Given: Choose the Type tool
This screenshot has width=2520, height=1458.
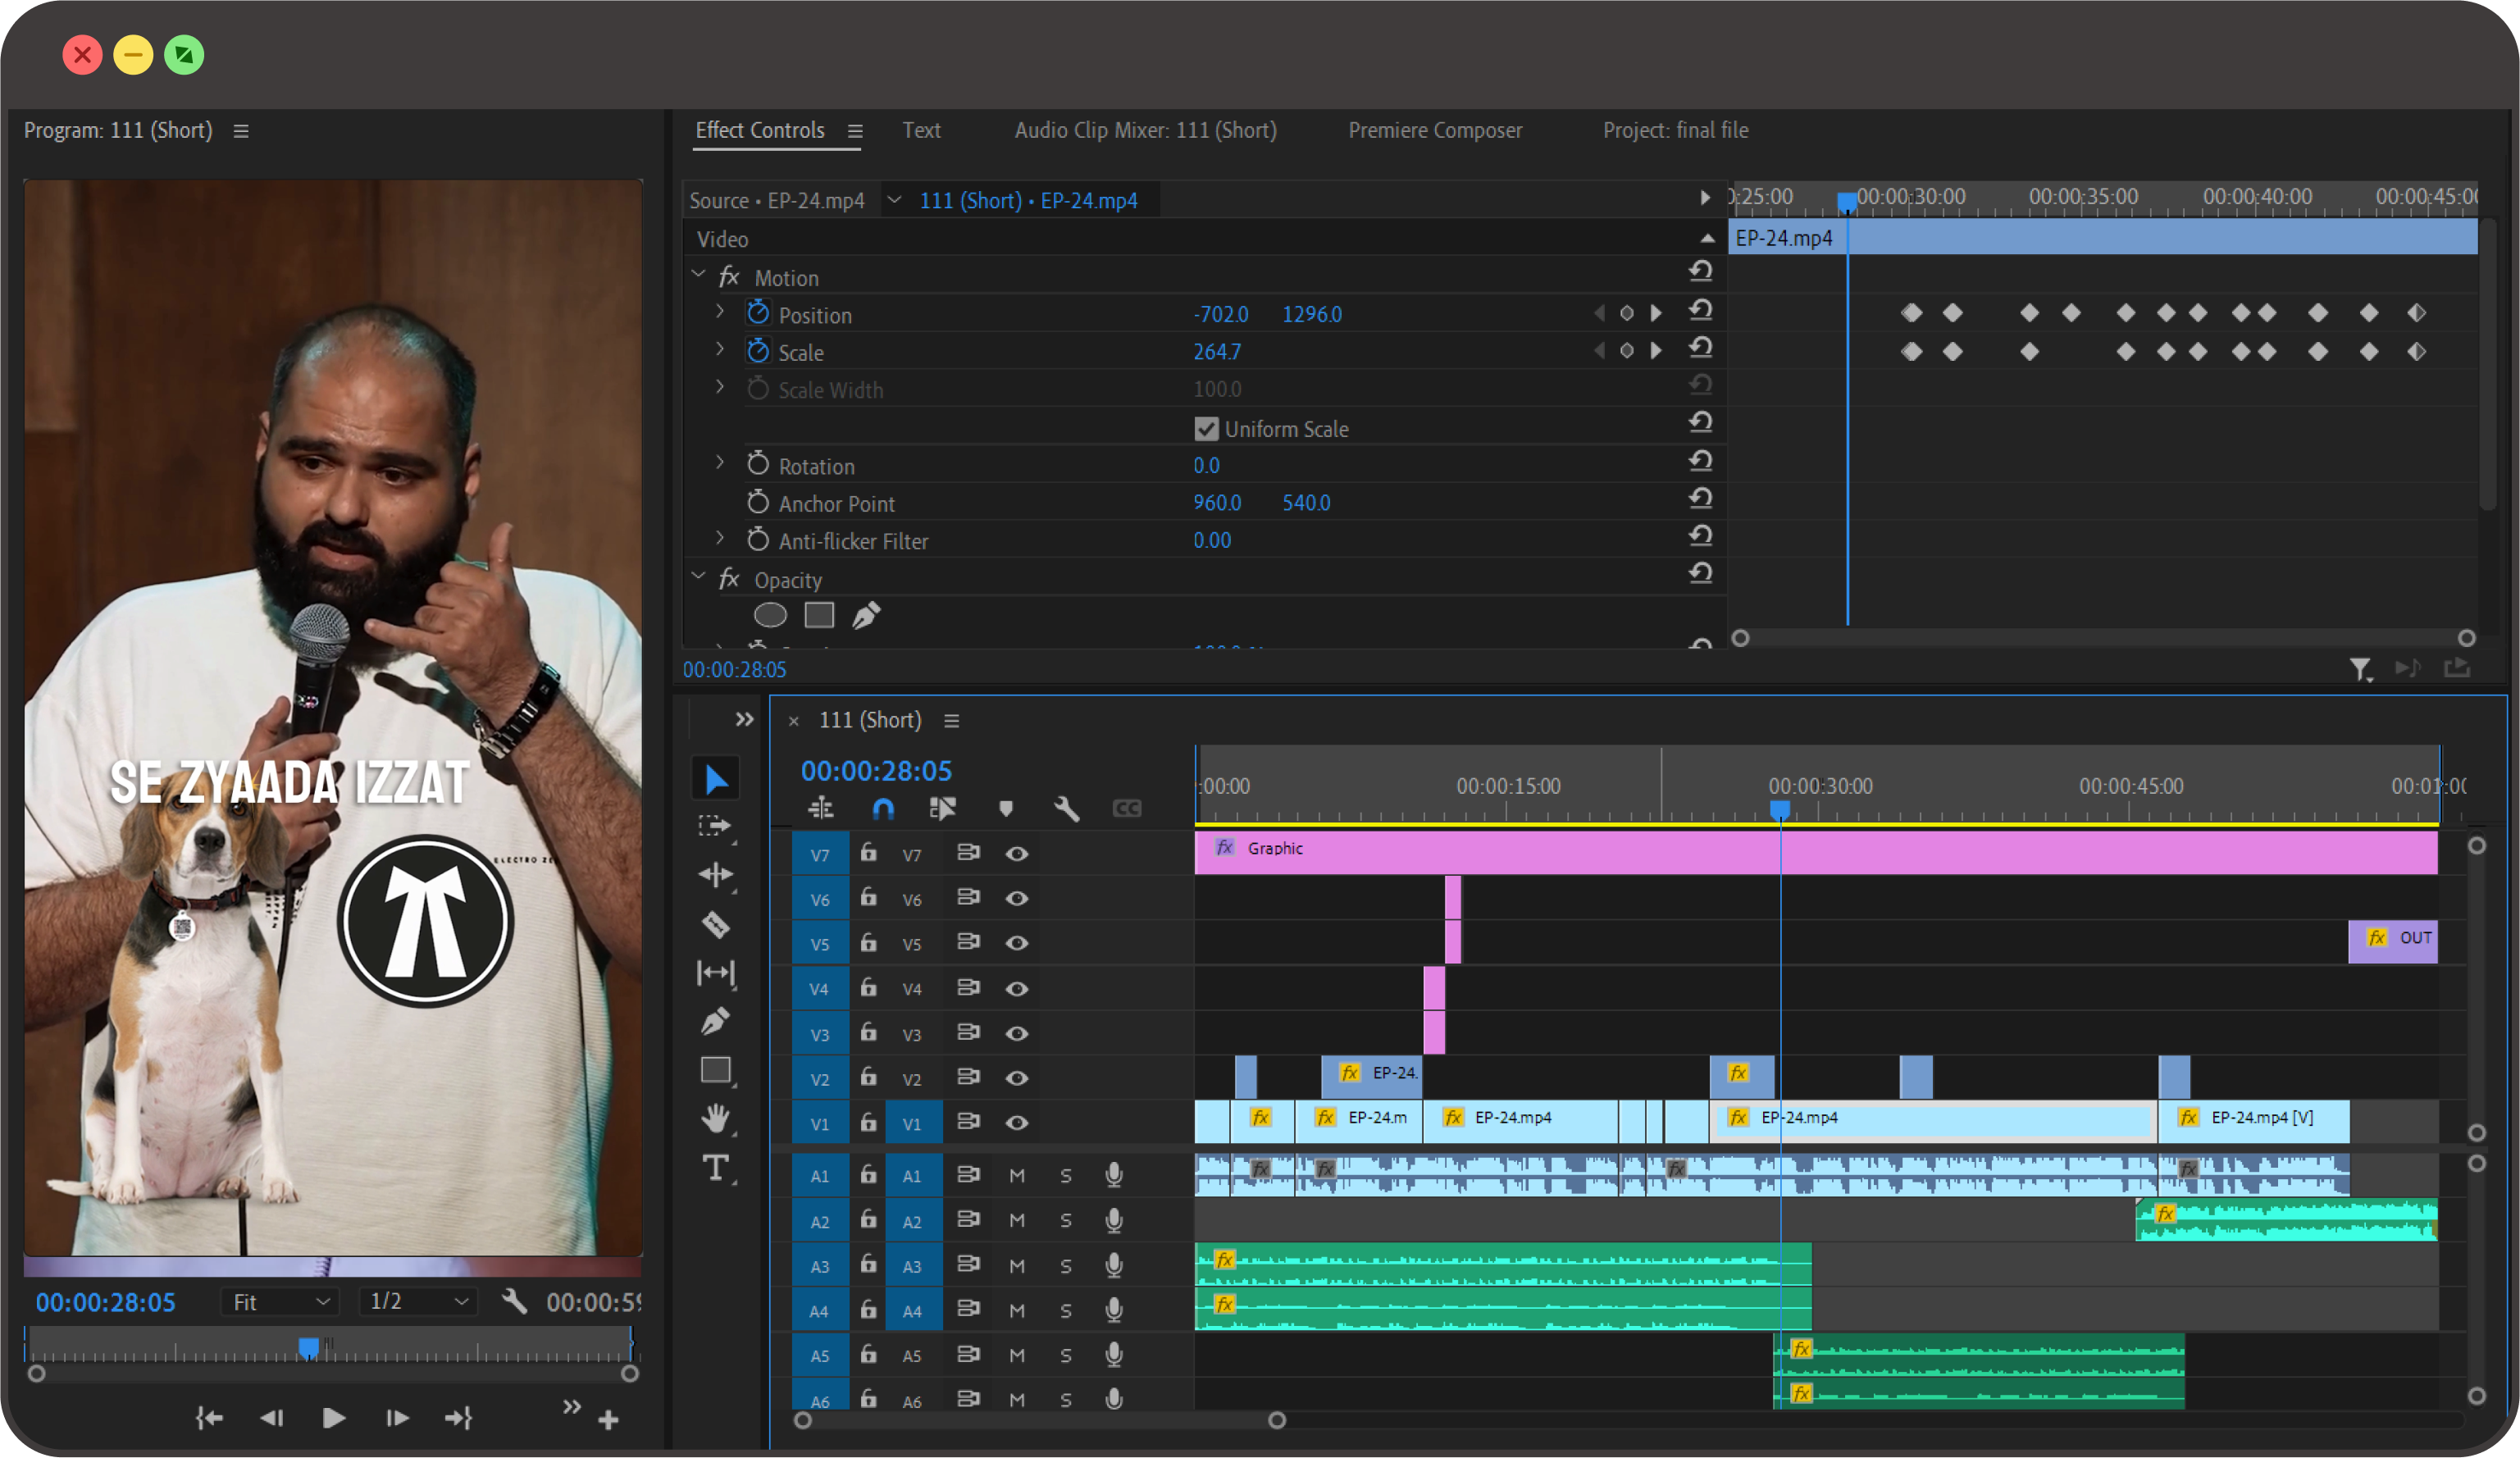Looking at the screenshot, I should click(x=715, y=1167).
